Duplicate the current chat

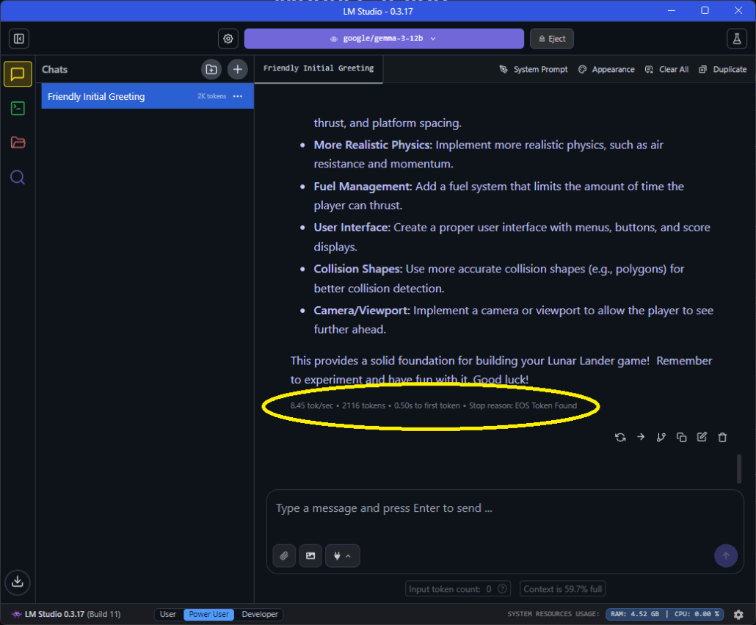pos(723,70)
